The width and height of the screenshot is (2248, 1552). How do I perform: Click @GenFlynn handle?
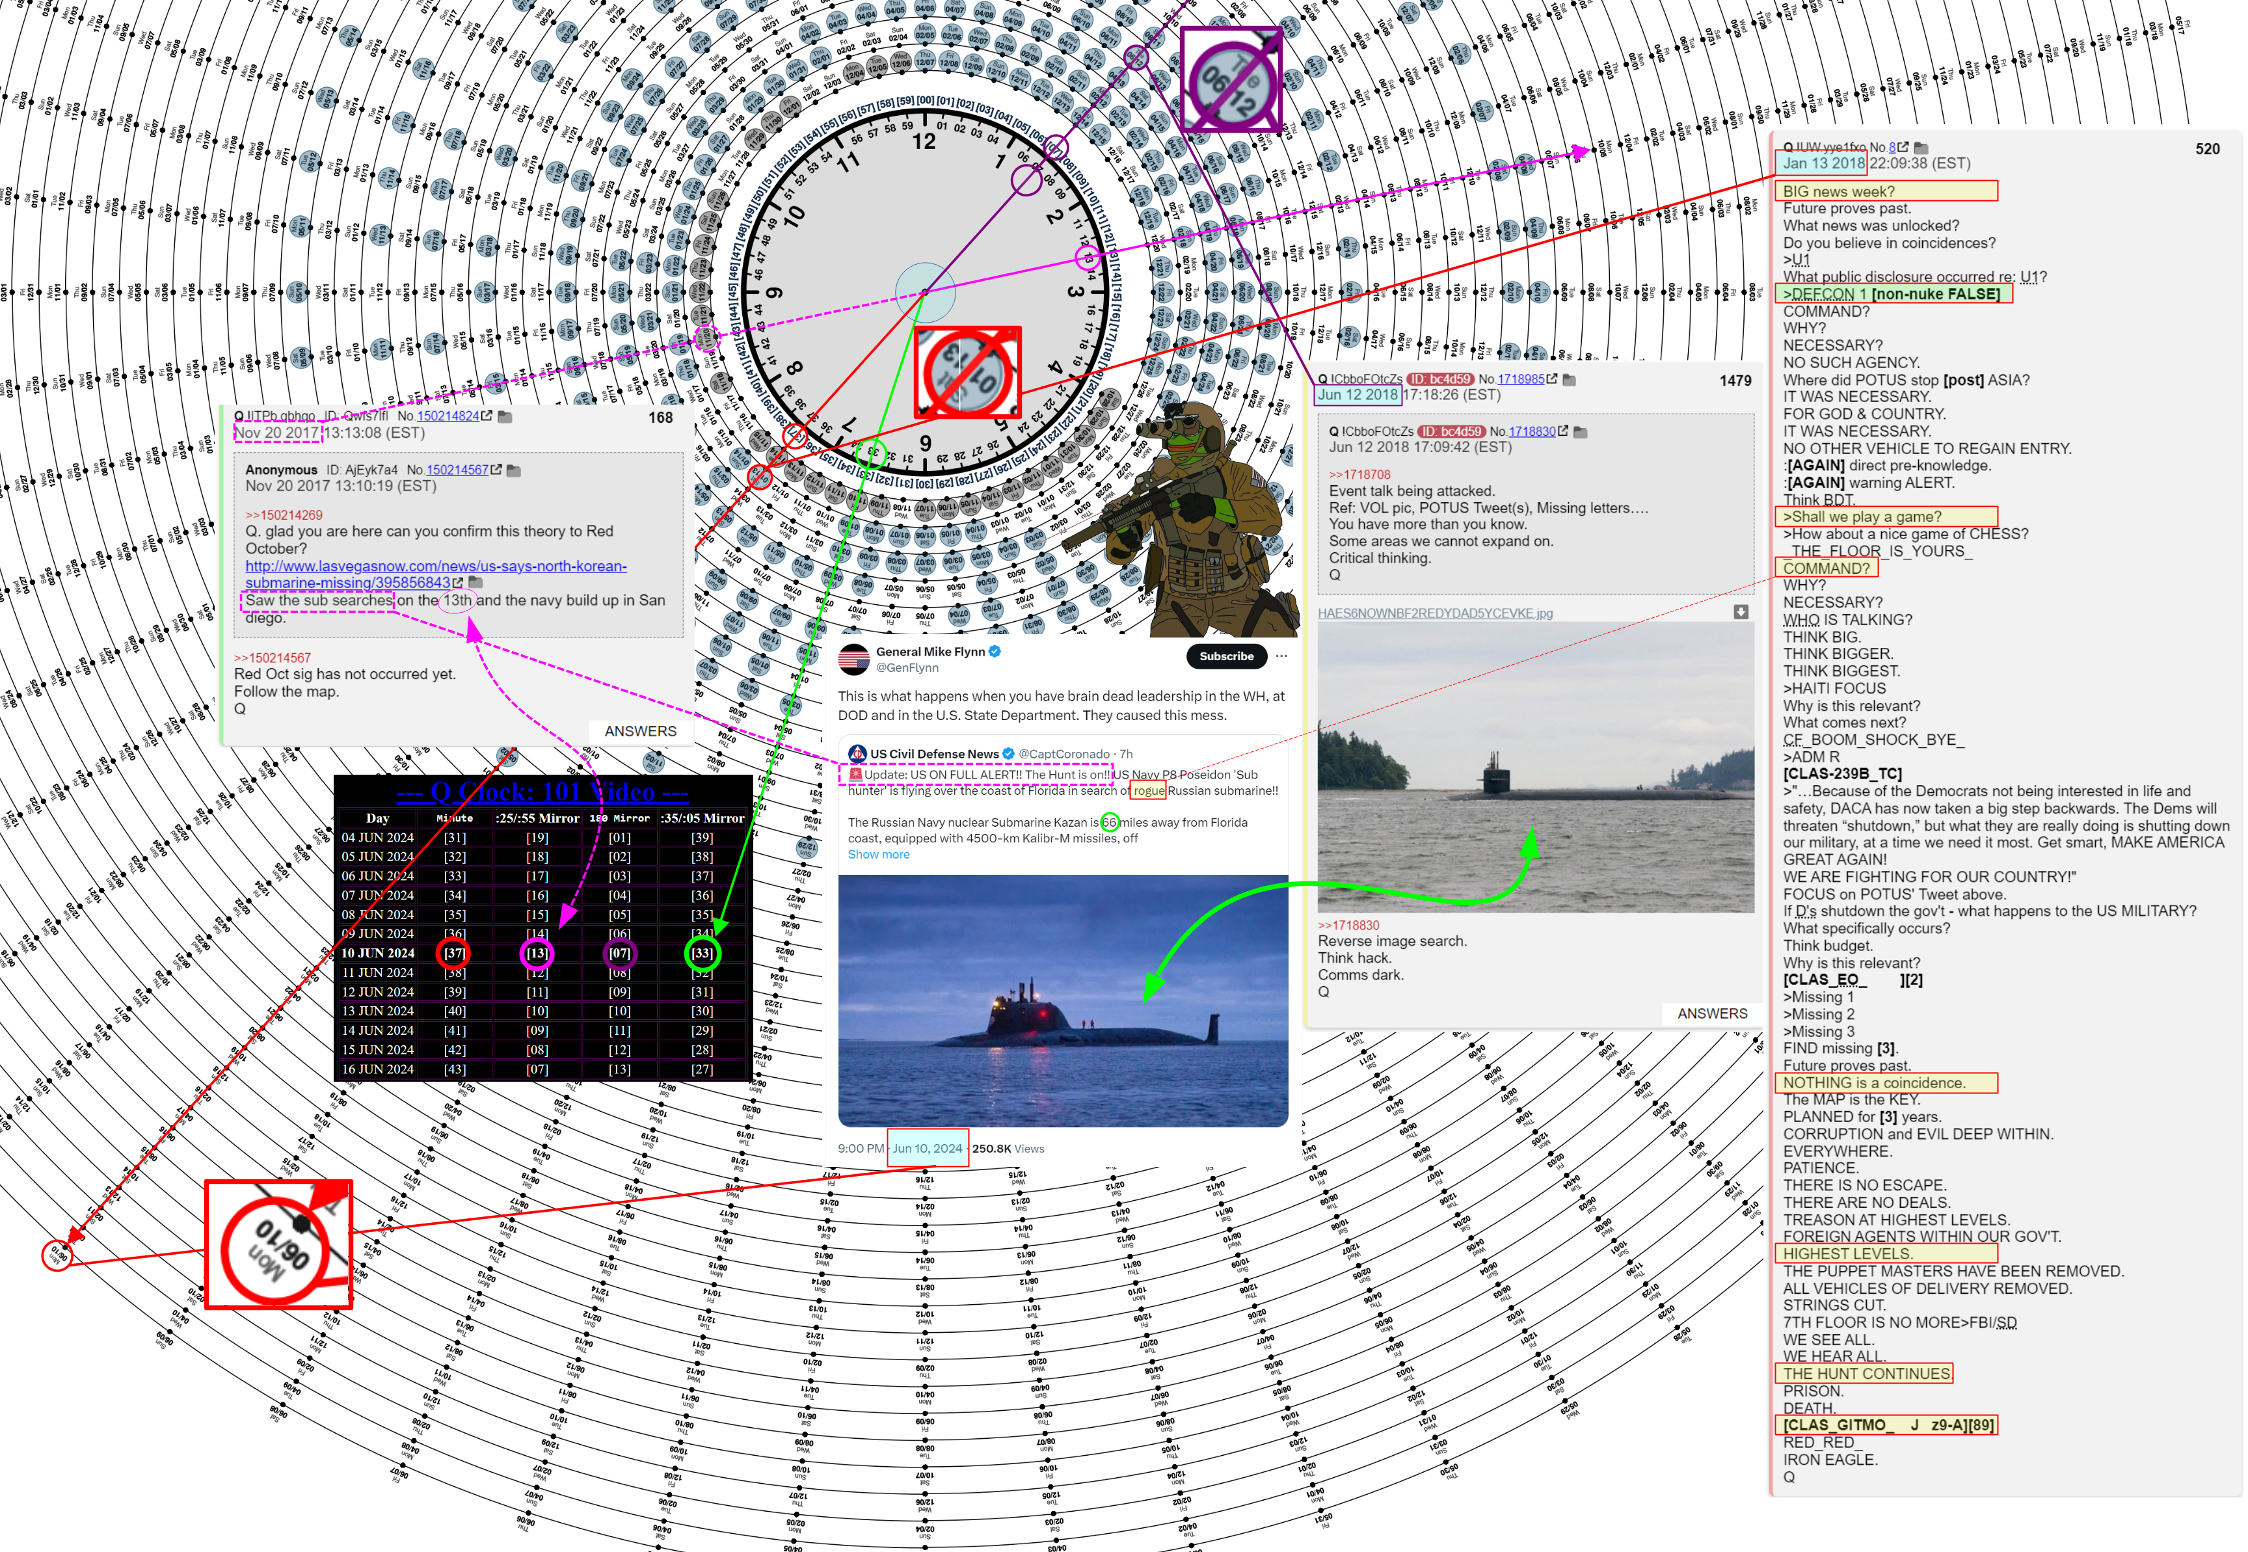coord(907,668)
